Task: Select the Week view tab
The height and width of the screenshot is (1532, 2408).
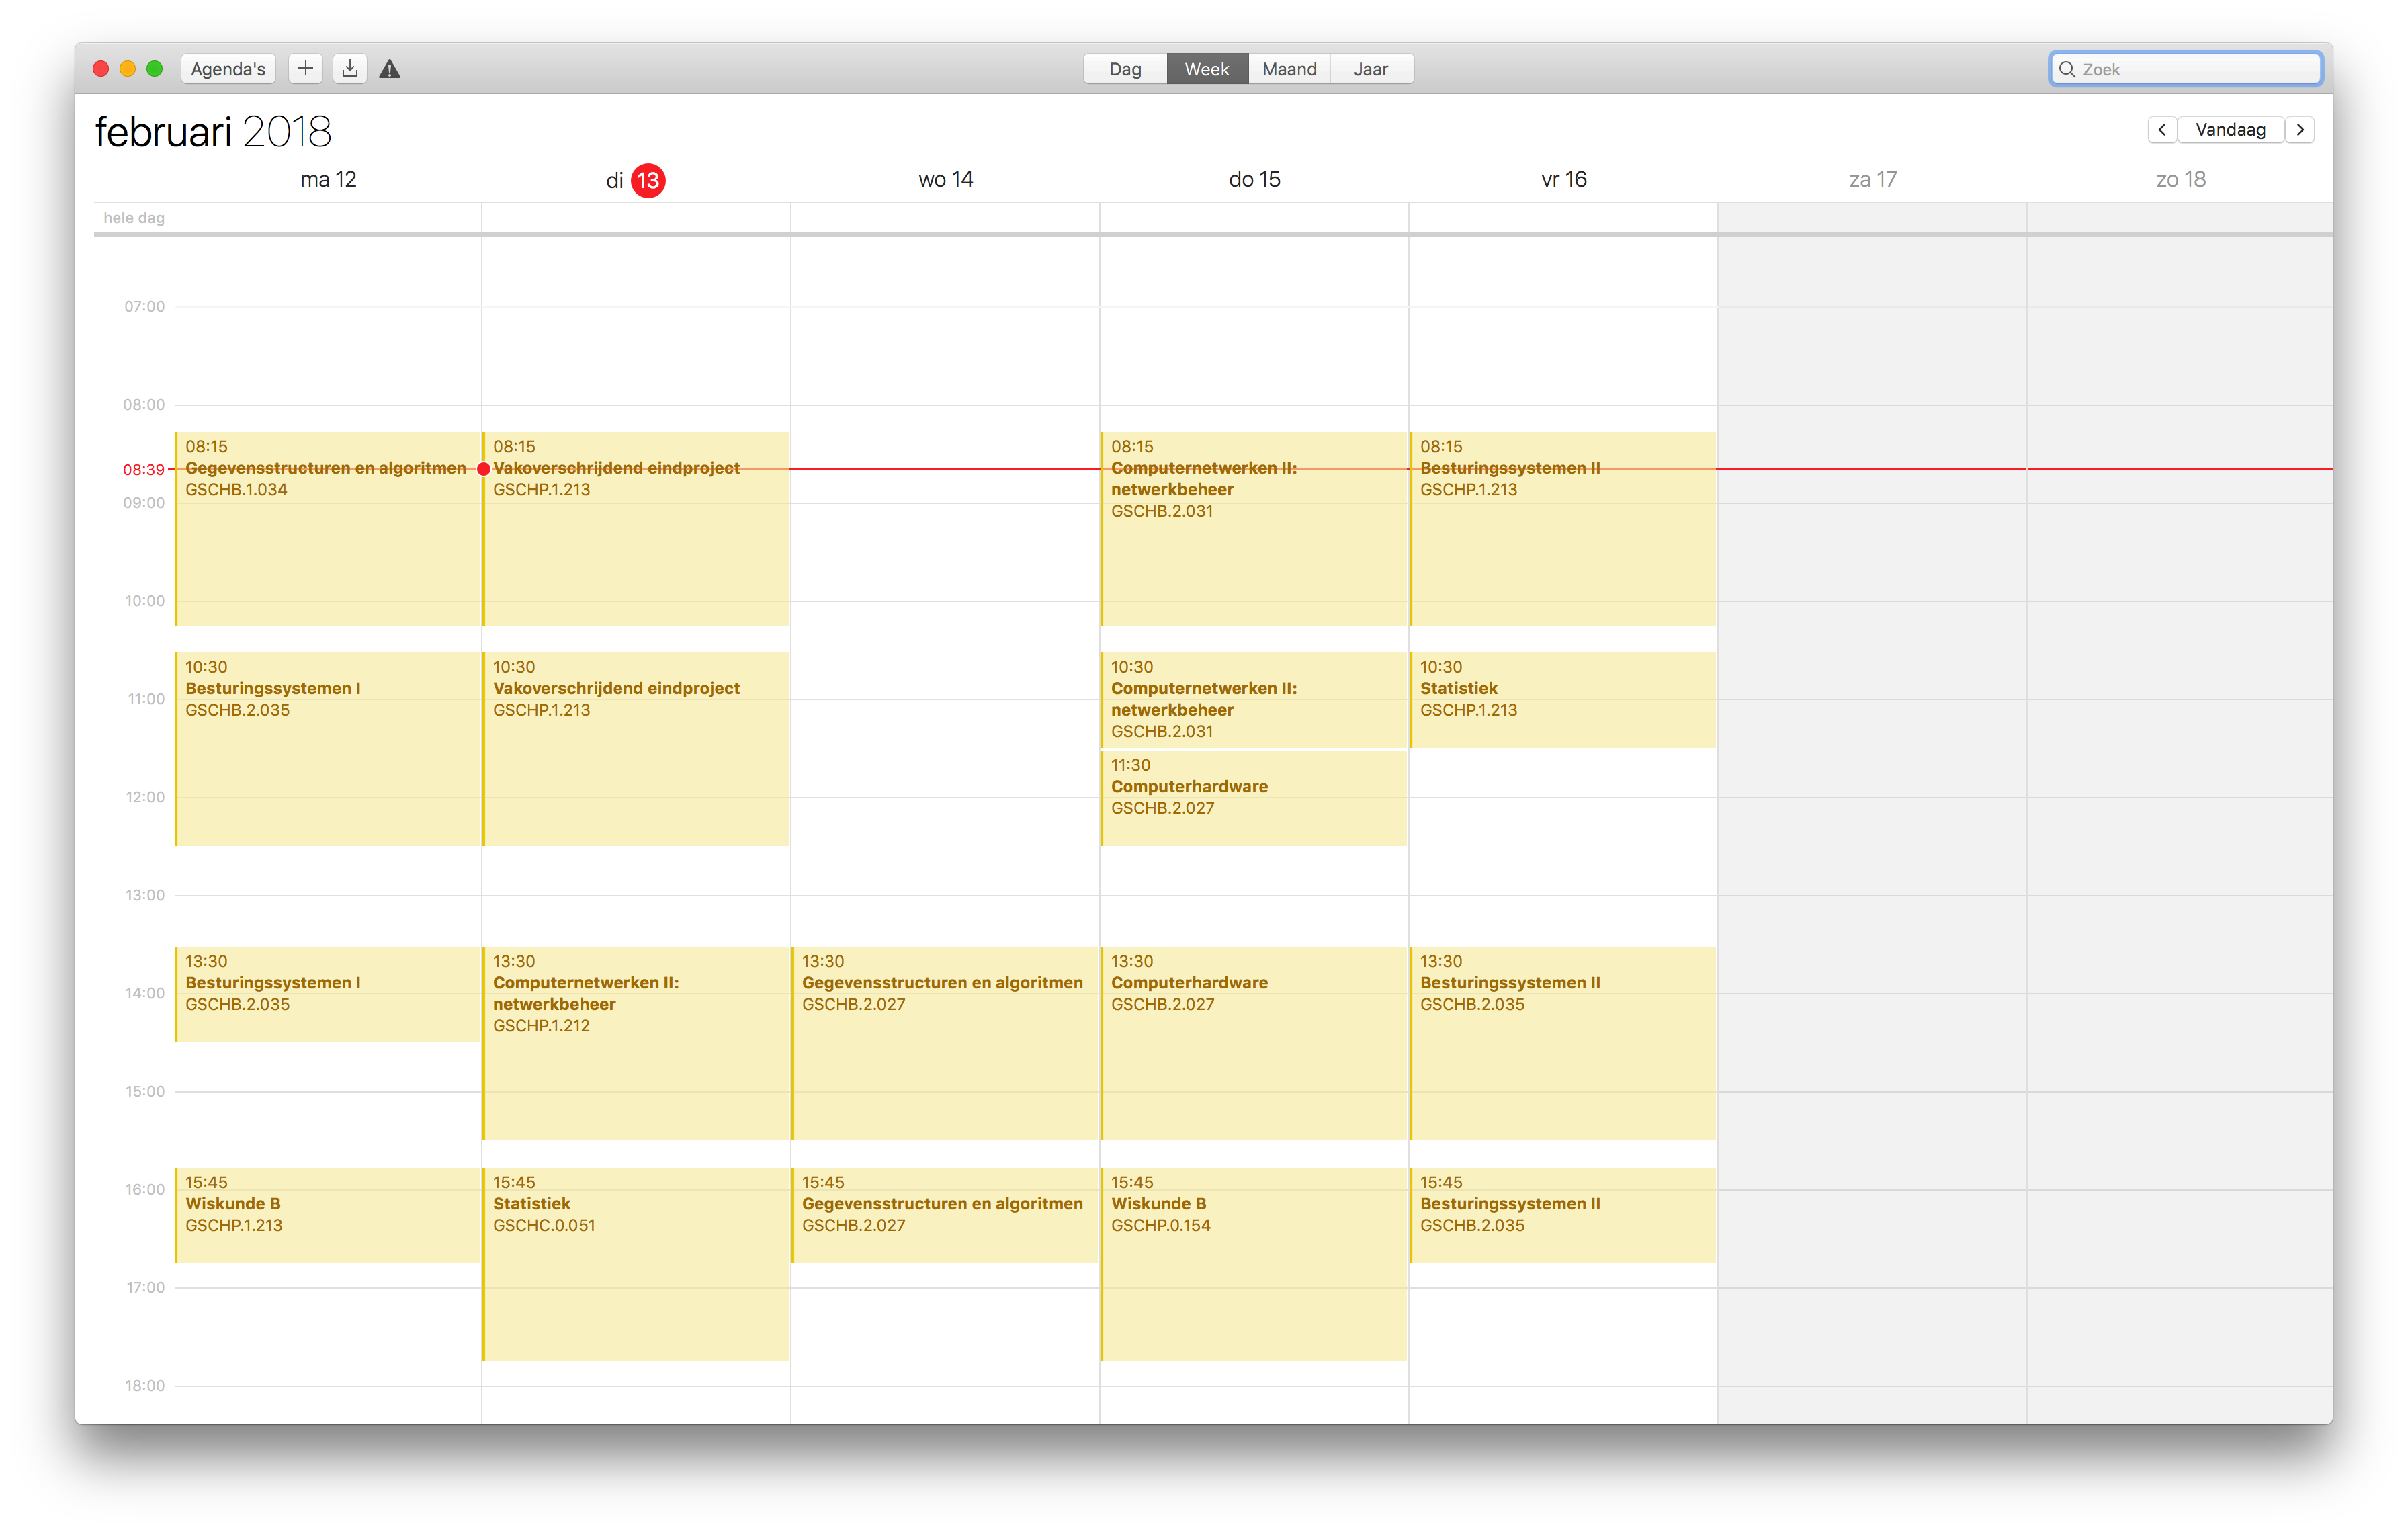Action: (1207, 69)
